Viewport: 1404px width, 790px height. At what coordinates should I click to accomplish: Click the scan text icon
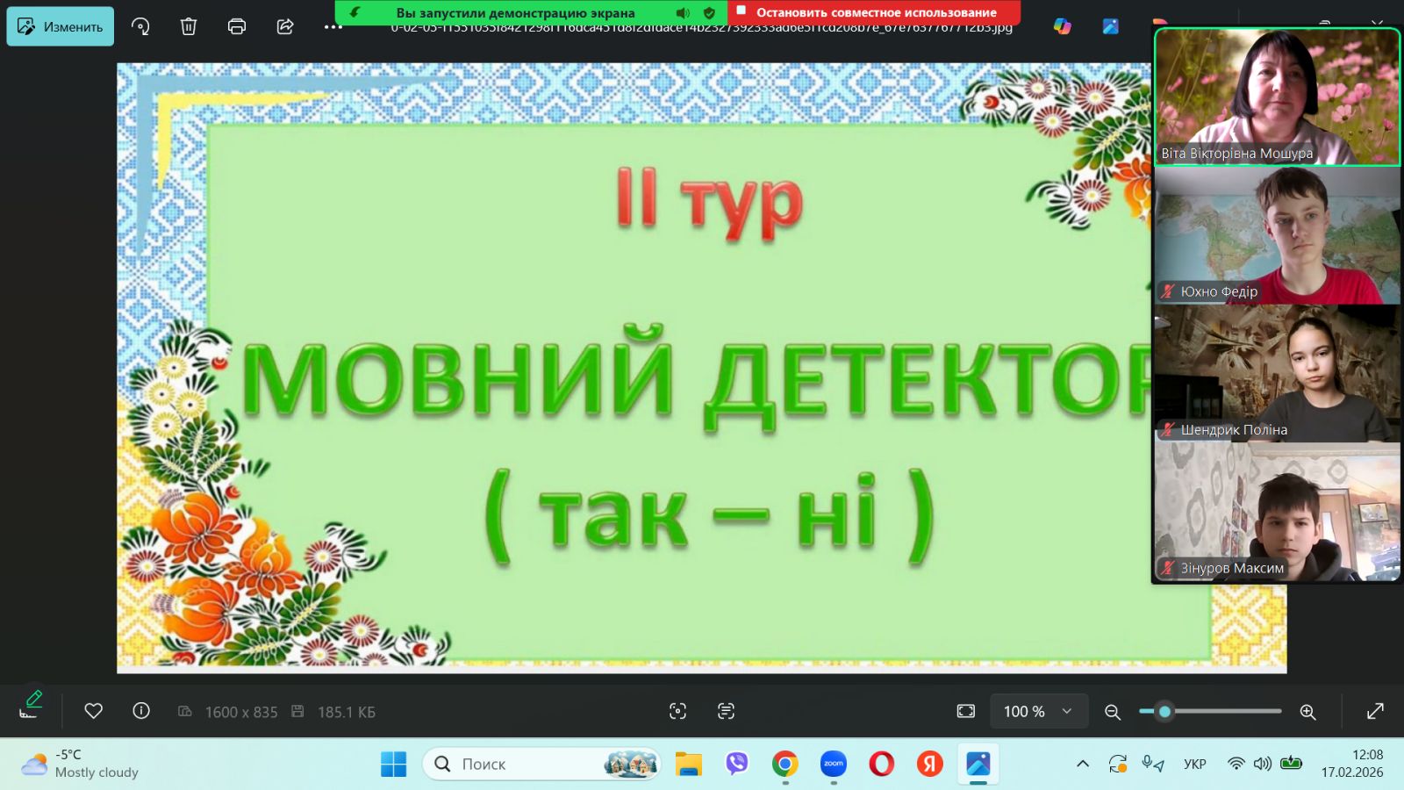tap(726, 711)
